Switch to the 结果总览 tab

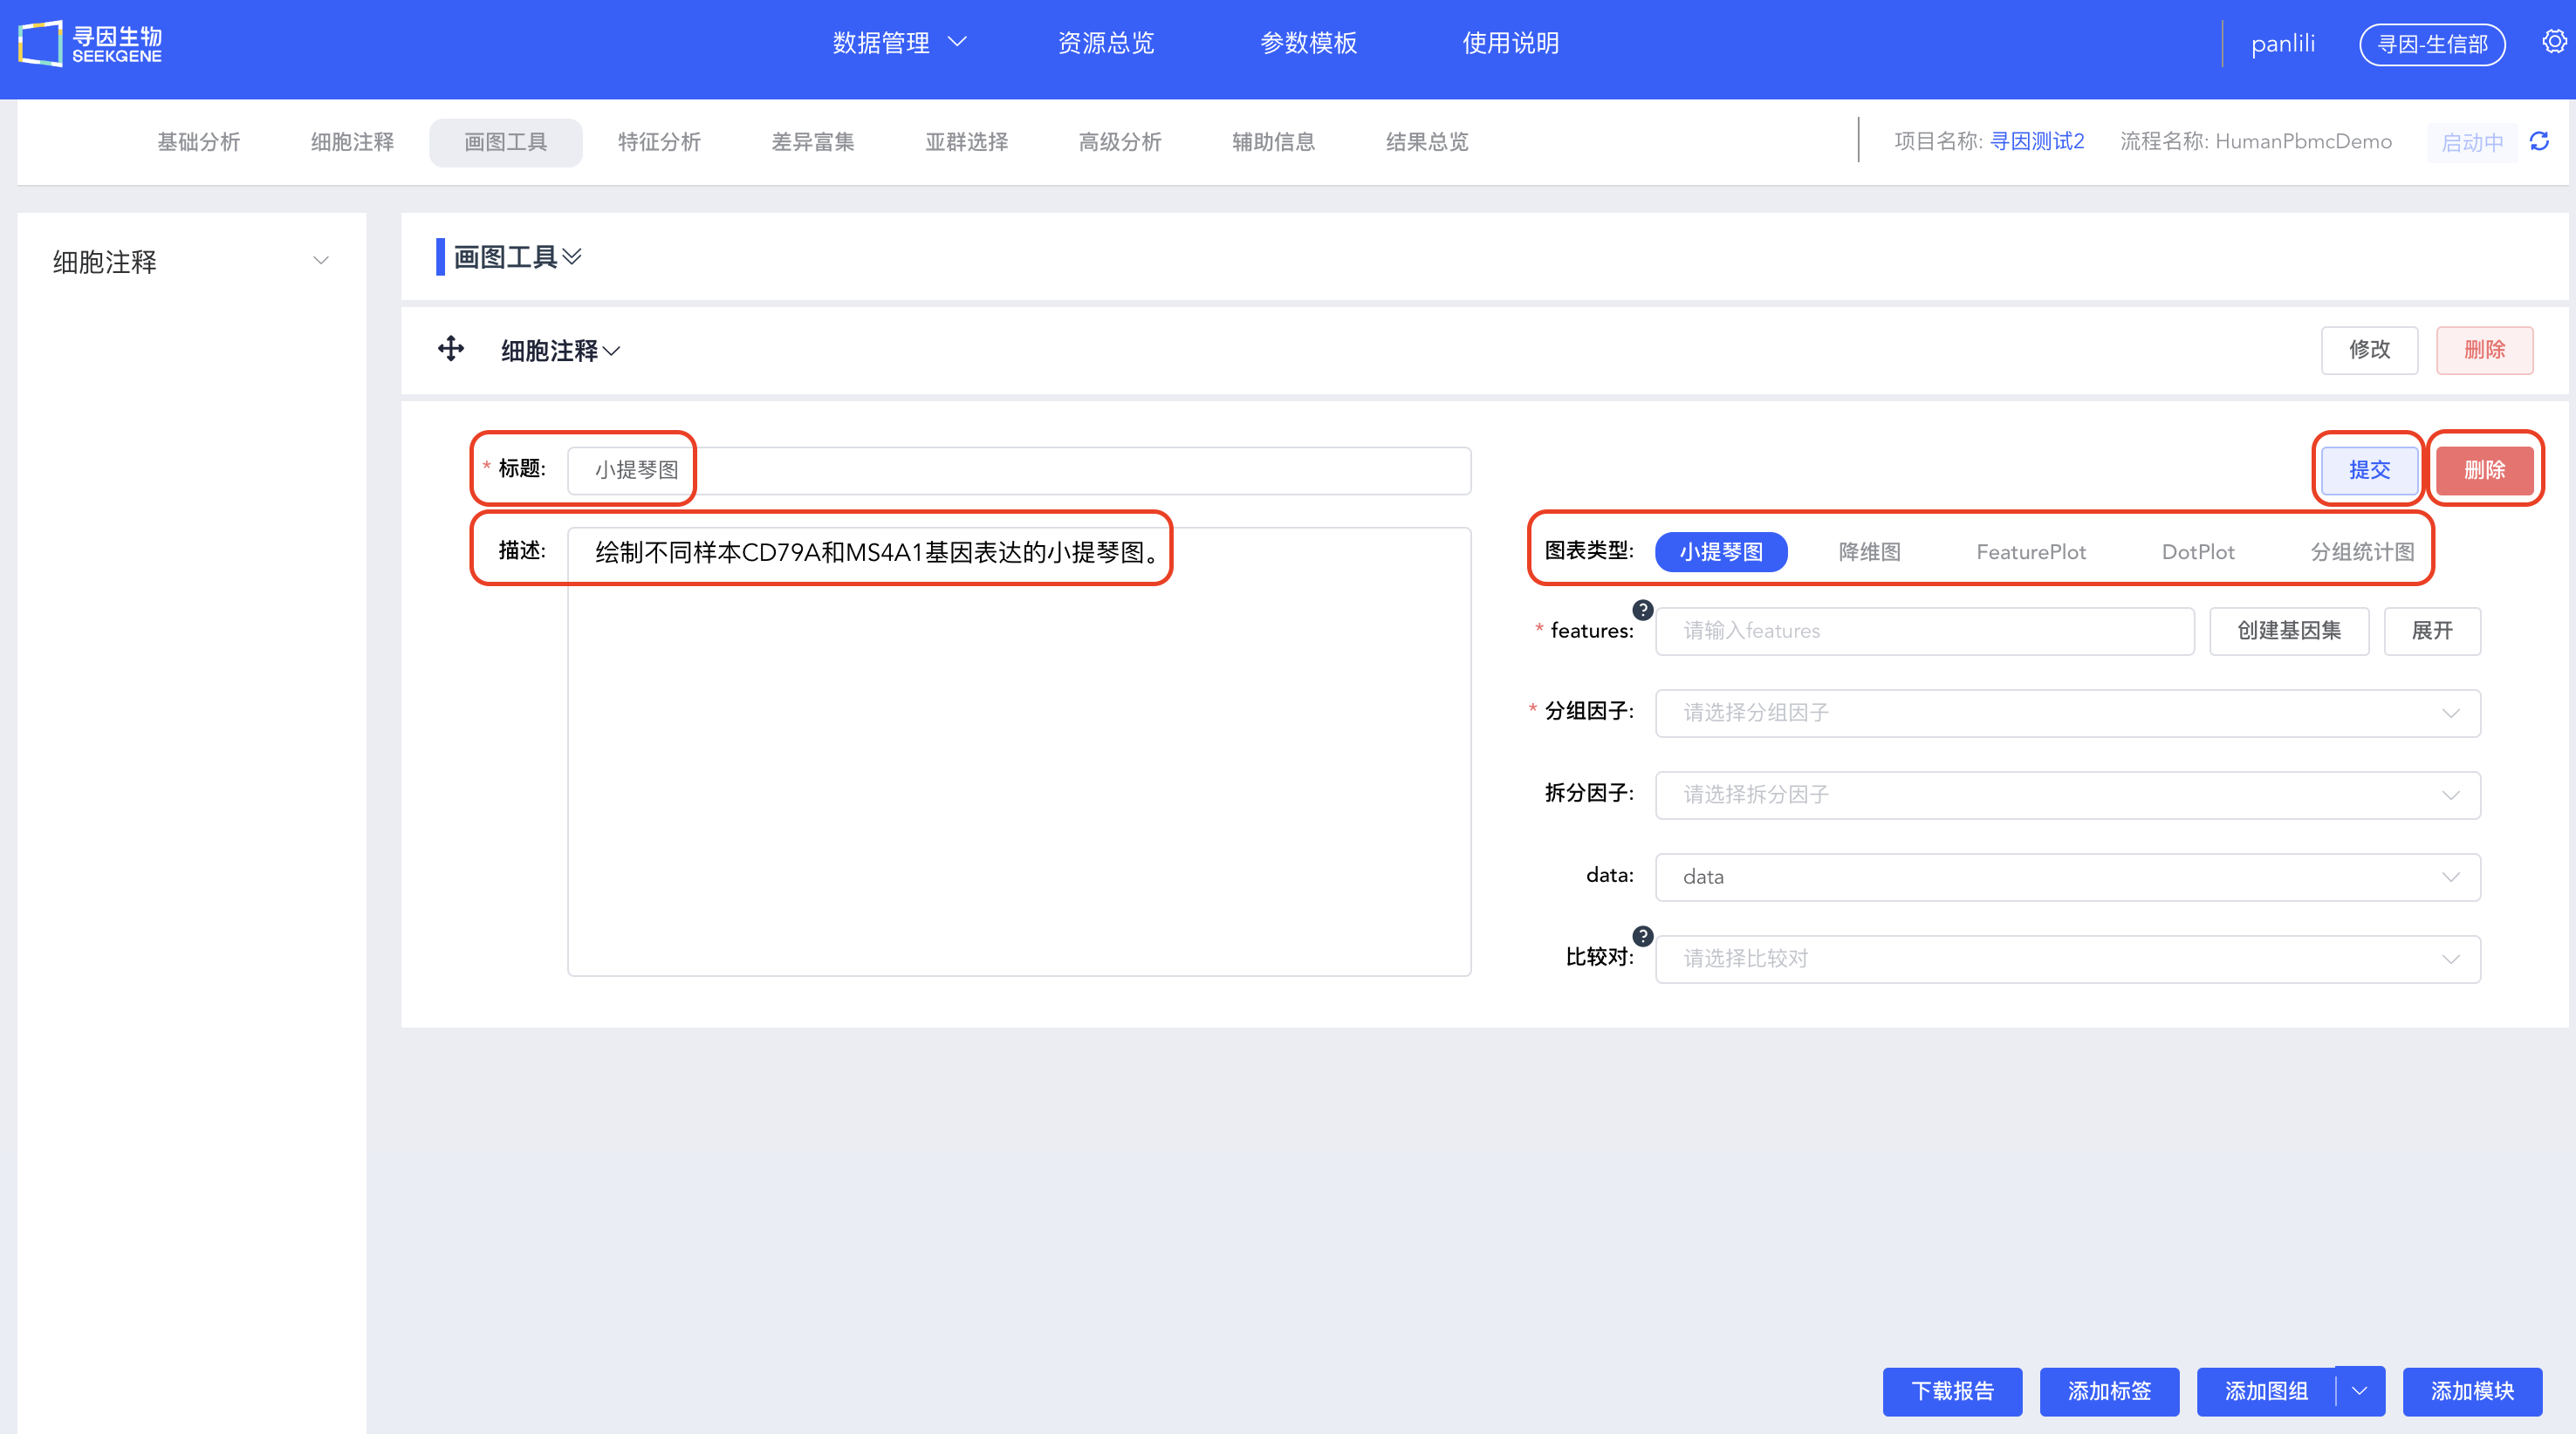click(x=1427, y=142)
